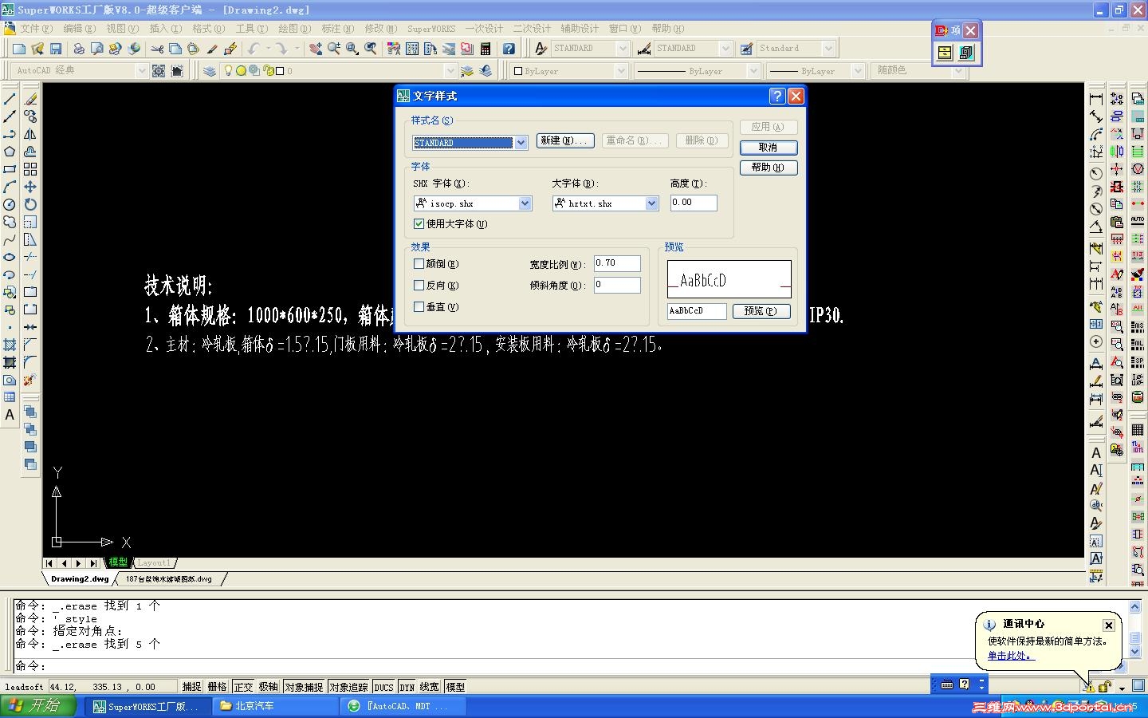Open the 文件 menu
Image resolution: width=1148 pixels, height=718 pixels.
pyautogui.click(x=36, y=29)
